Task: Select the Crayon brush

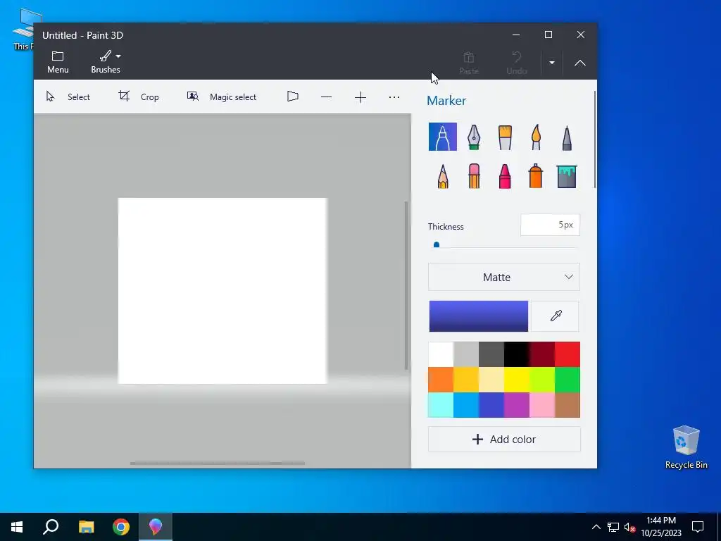Action: click(x=505, y=175)
